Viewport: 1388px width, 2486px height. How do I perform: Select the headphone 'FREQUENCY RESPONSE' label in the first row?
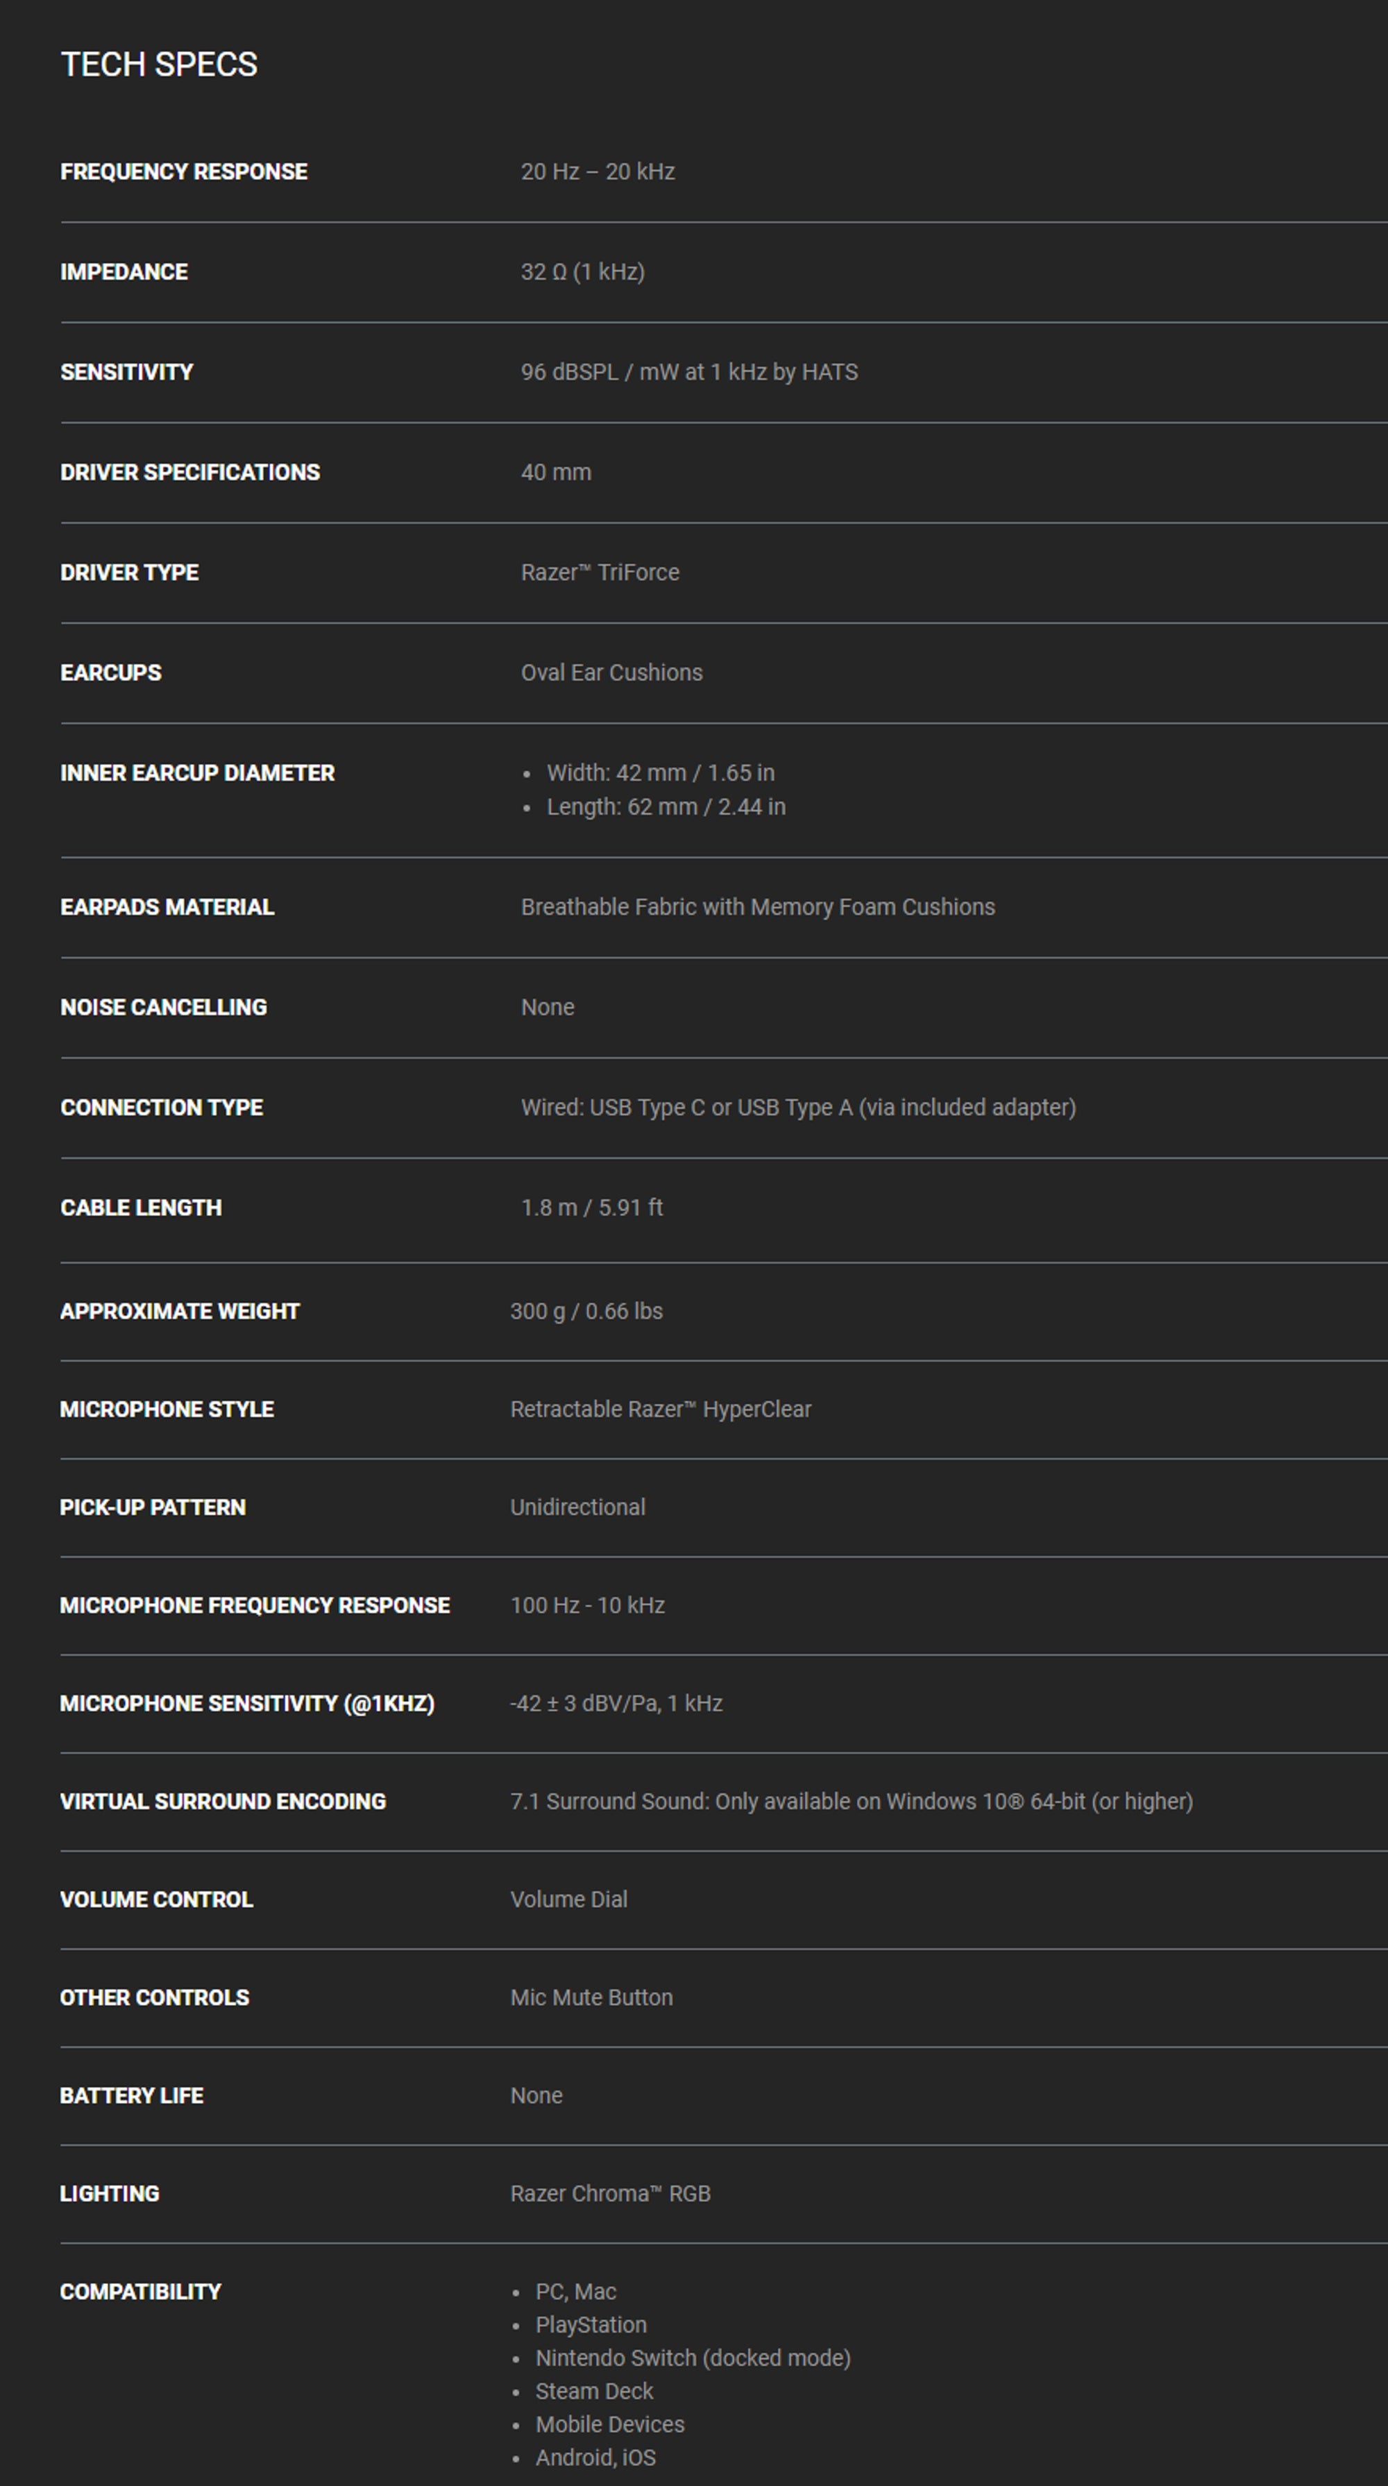tap(185, 172)
